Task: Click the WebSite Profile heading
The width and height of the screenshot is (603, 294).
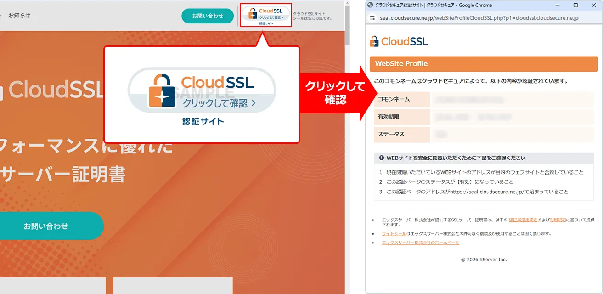Action: tap(401, 64)
